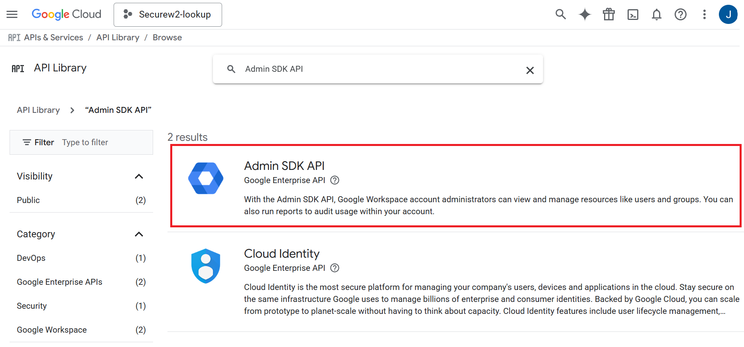Filter by Google Workspace category
The width and height of the screenshot is (744, 347).
[x=52, y=330]
